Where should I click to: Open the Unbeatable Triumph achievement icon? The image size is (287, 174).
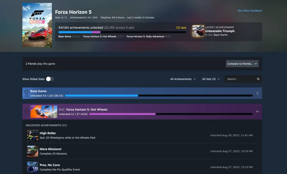[198, 31]
